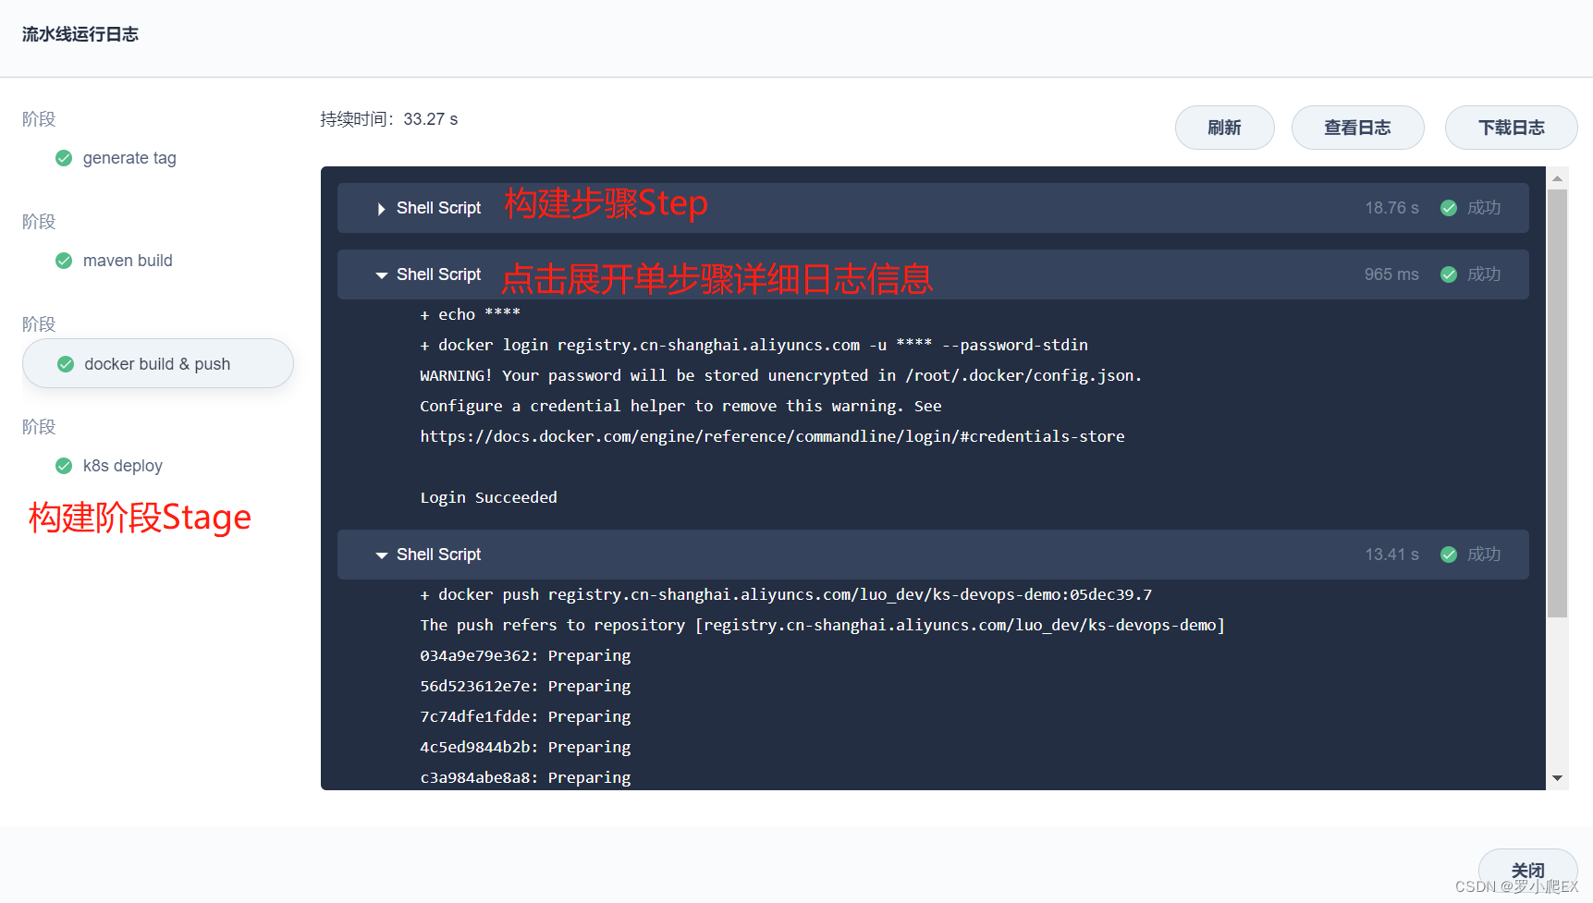Click the green check icon next to maven build
The height and width of the screenshot is (903, 1593).
(x=63, y=261)
